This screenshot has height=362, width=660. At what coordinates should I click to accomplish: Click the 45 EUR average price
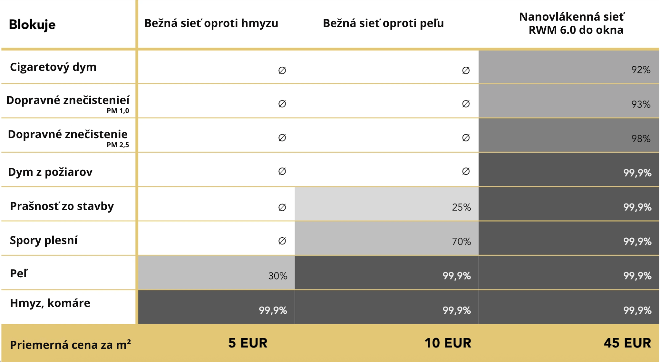[x=627, y=343]
